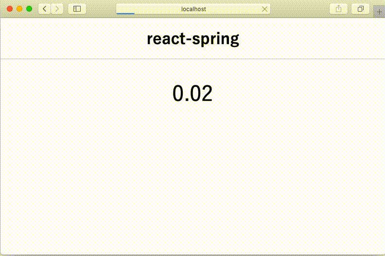Go forward using the forward arrow
The height and width of the screenshot is (256, 385).
coord(57,9)
